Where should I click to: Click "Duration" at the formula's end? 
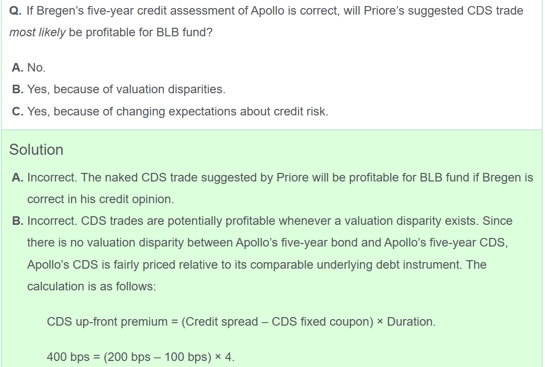pyautogui.click(x=410, y=322)
